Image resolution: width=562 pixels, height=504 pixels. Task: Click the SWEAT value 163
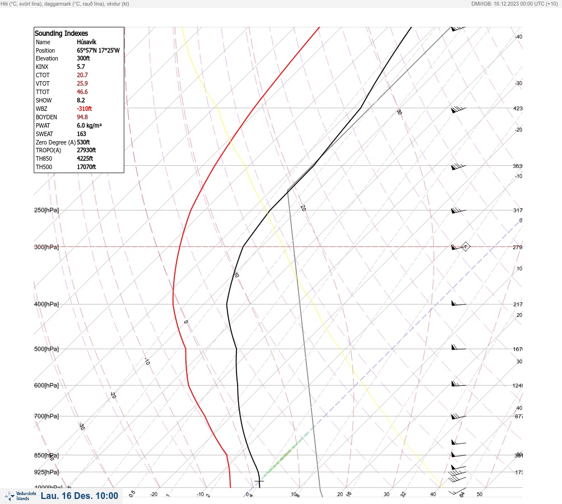pos(81,134)
